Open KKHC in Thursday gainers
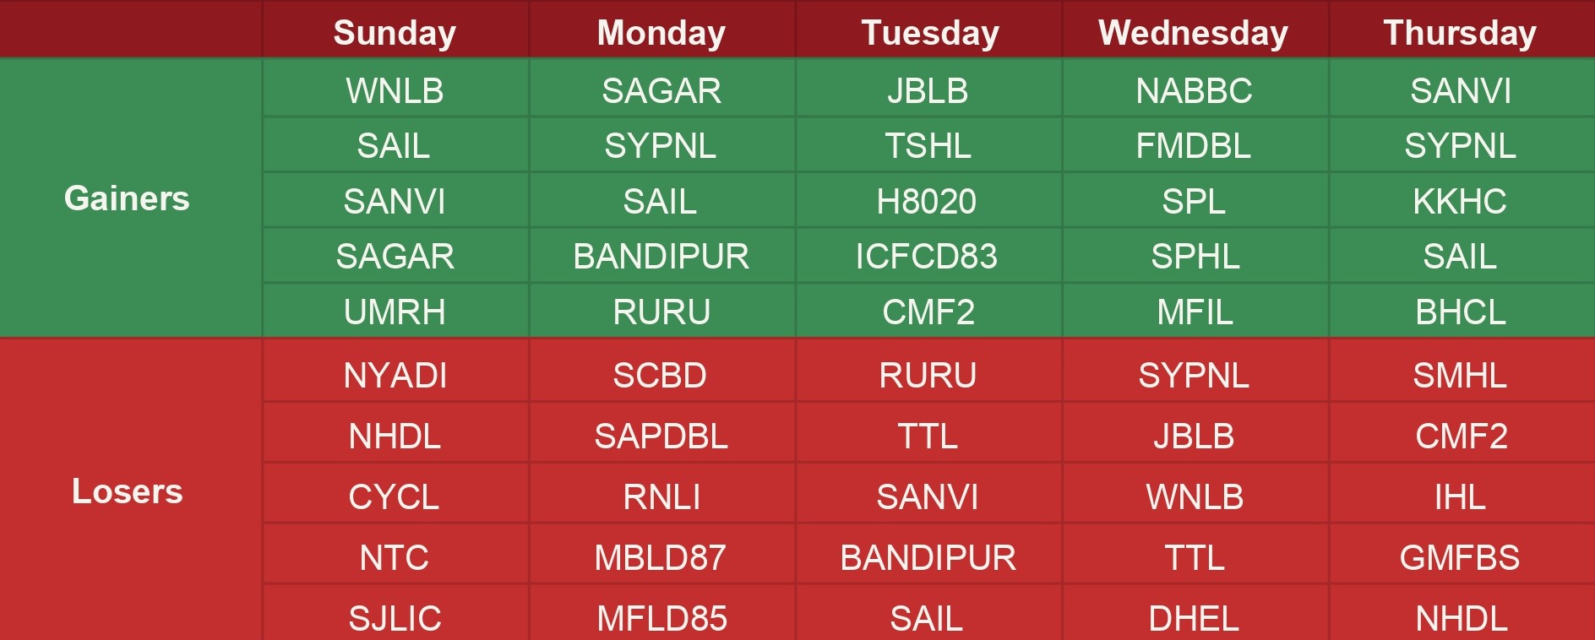The height and width of the screenshot is (640, 1595). click(1460, 201)
